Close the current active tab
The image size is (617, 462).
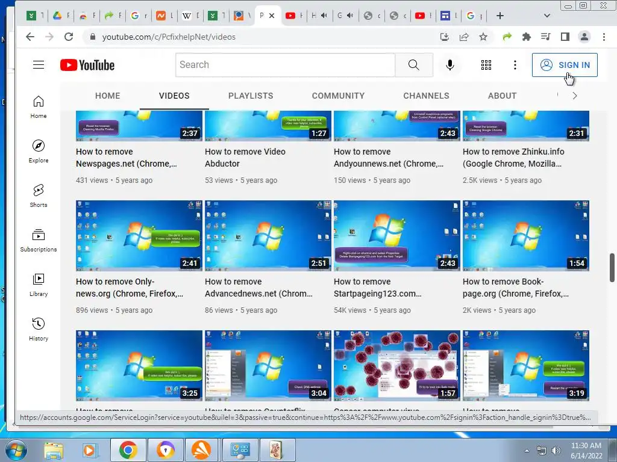(272, 16)
